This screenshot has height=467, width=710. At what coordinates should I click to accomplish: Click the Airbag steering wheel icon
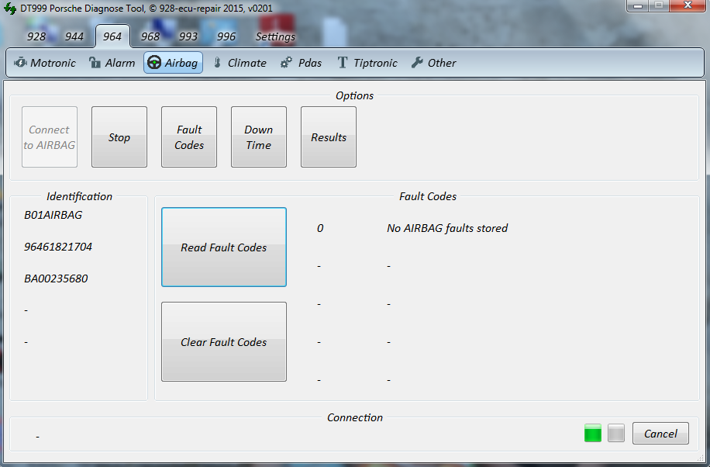pos(154,63)
